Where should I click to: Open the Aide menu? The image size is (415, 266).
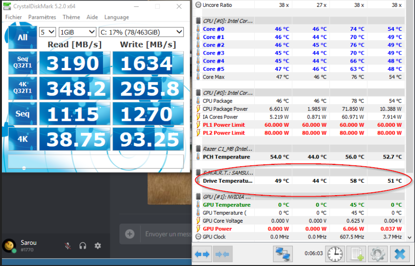pos(92,17)
